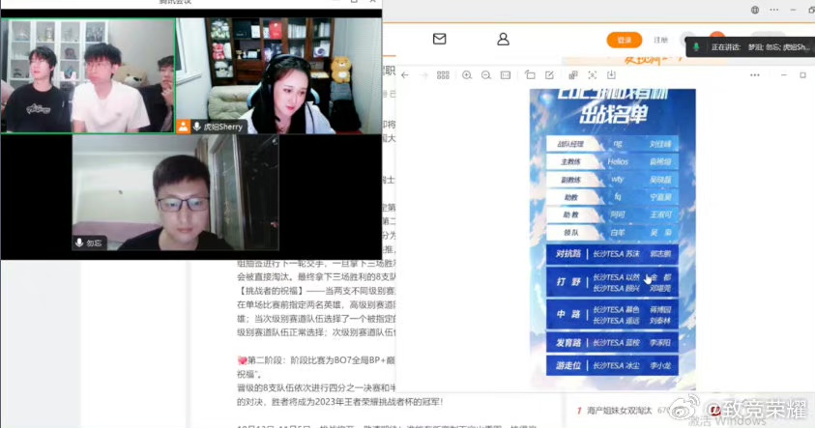Image resolution: width=815 pixels, height=428 pixels.
Task: Click the 游走位 row in lineup image
Action: [612, 365]
